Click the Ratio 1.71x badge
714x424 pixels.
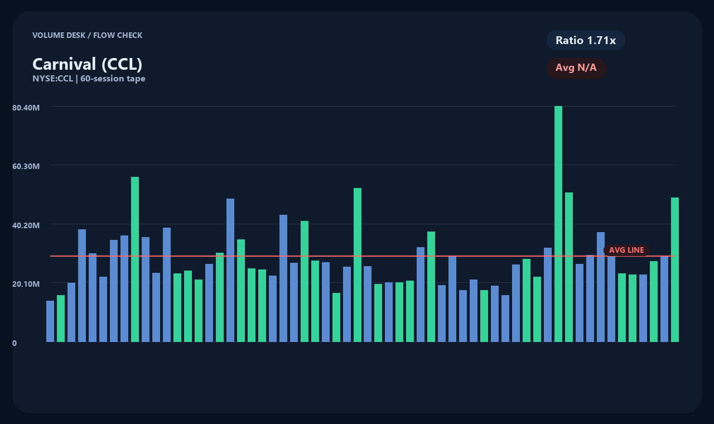click(586, 40)
